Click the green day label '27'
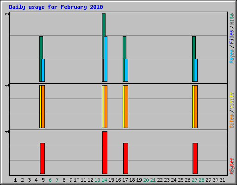237x185 pixels. [x=194, y=180]
